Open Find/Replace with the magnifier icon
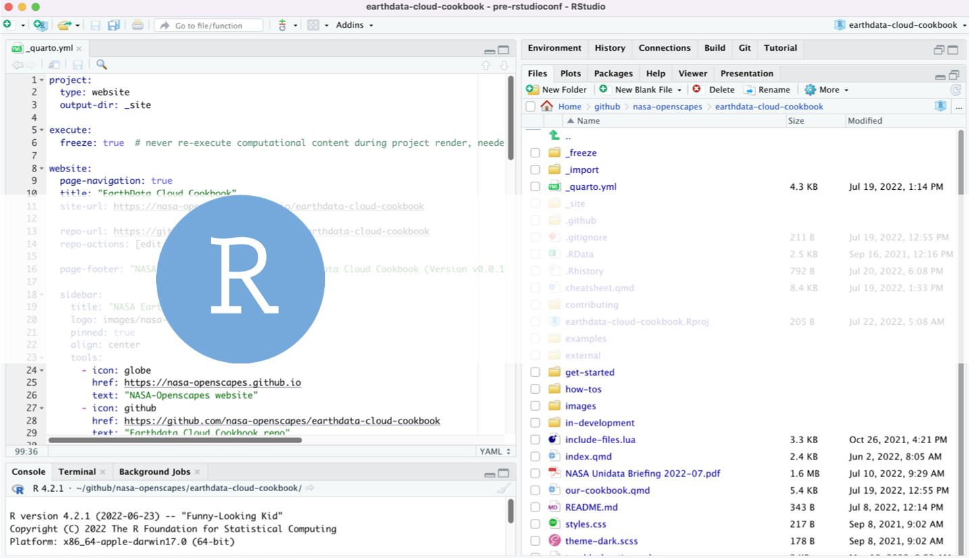 [x=101, y=64]
